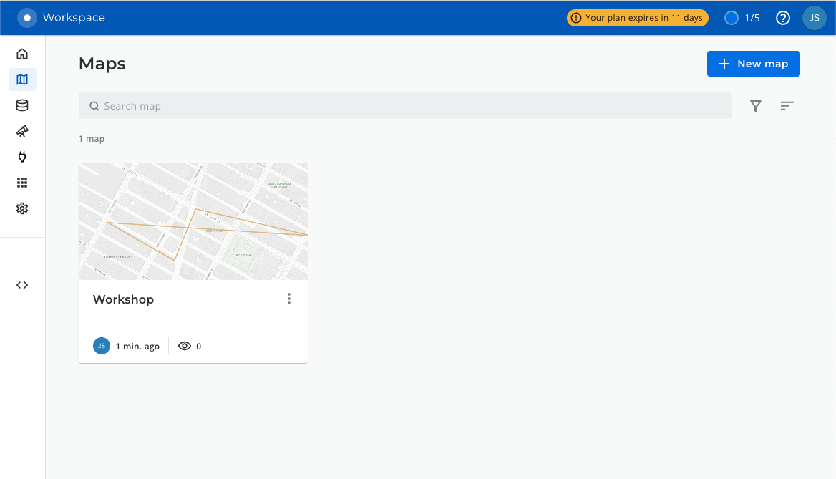Click the 1/5 quota usage indicator
836x479 pixels.
click(x=742, y=18)
